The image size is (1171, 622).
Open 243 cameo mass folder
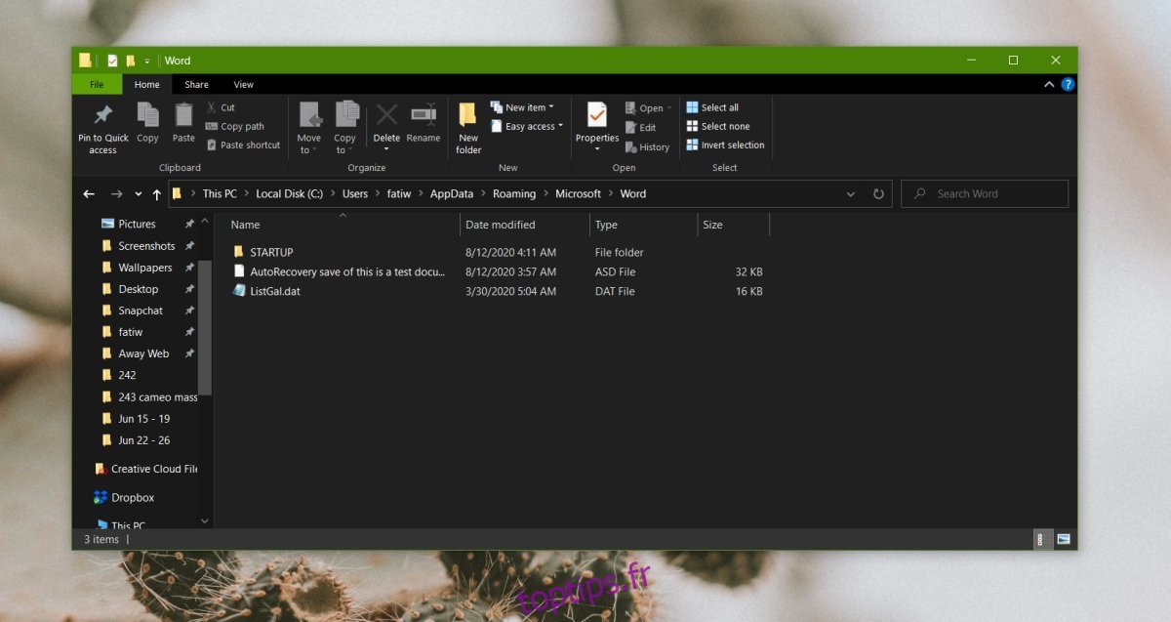[x=157, y=397]
